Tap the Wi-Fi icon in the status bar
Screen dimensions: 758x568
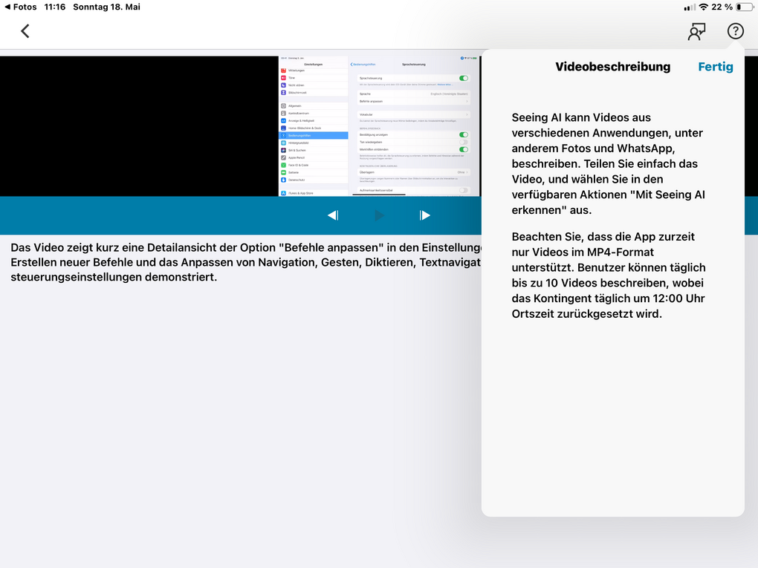point(703,7)
